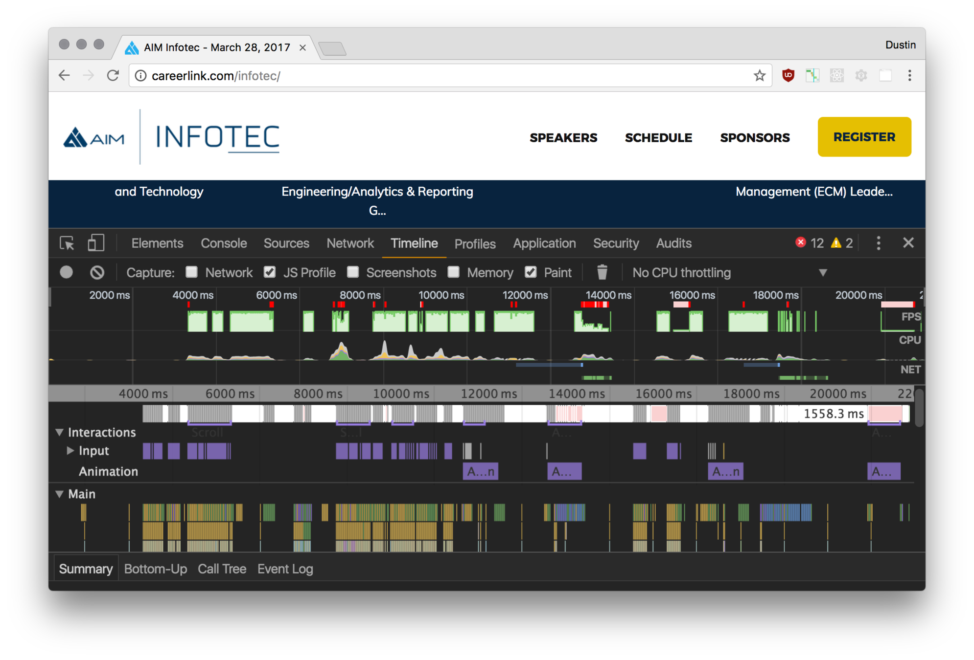Bookmark the page with the star icon
974x660 pixels.
[x=759, y=75]
